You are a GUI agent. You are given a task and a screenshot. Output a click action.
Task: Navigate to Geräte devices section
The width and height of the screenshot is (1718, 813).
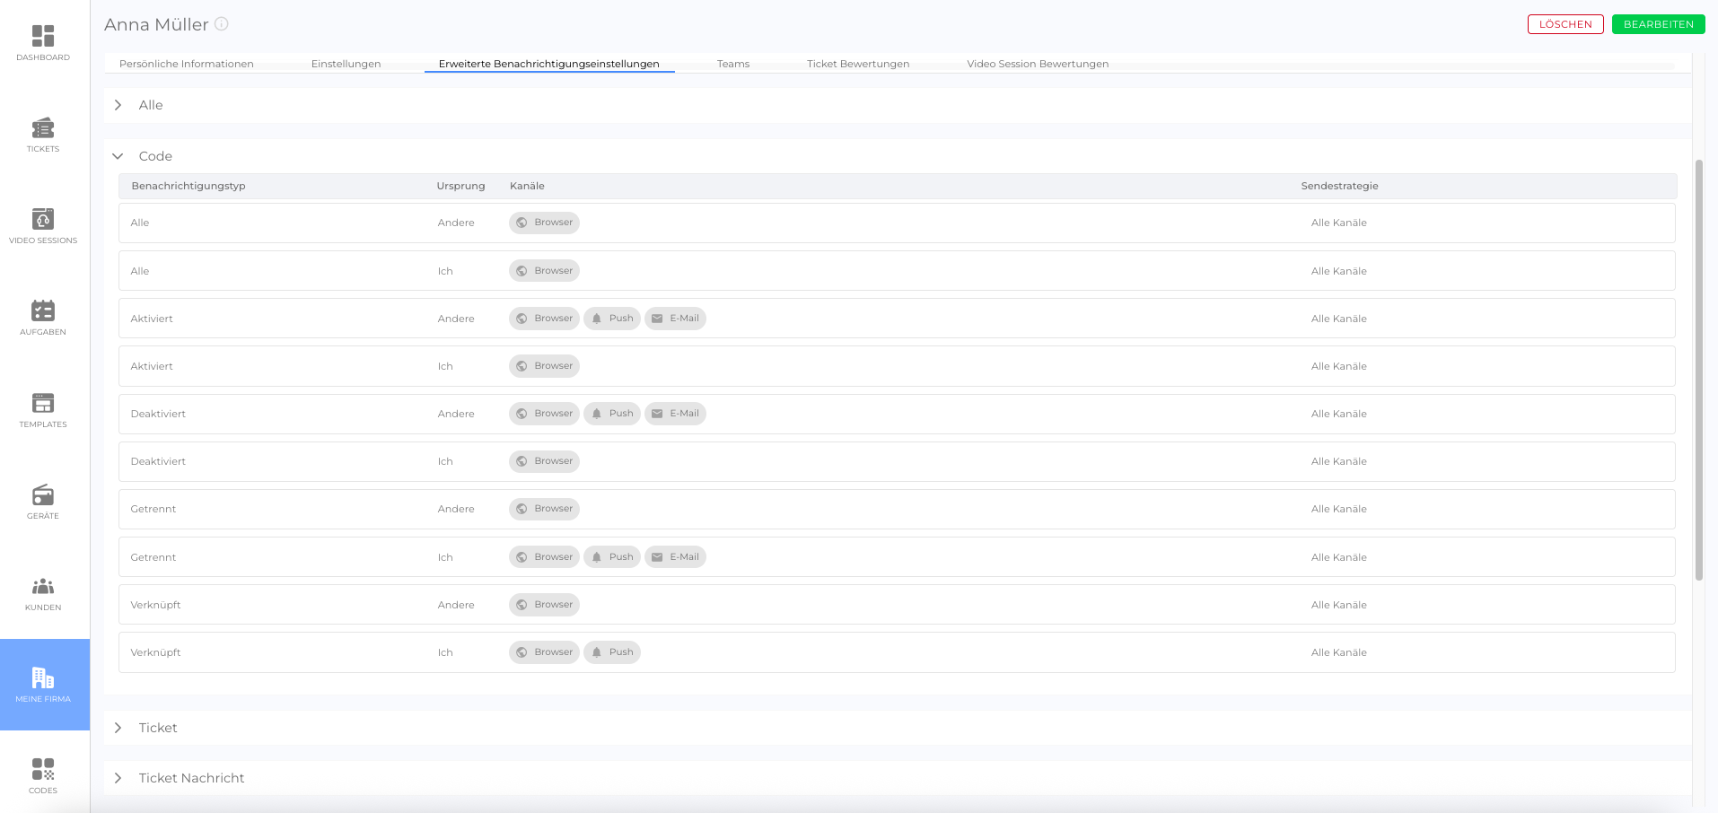click(x=43, y=502)
